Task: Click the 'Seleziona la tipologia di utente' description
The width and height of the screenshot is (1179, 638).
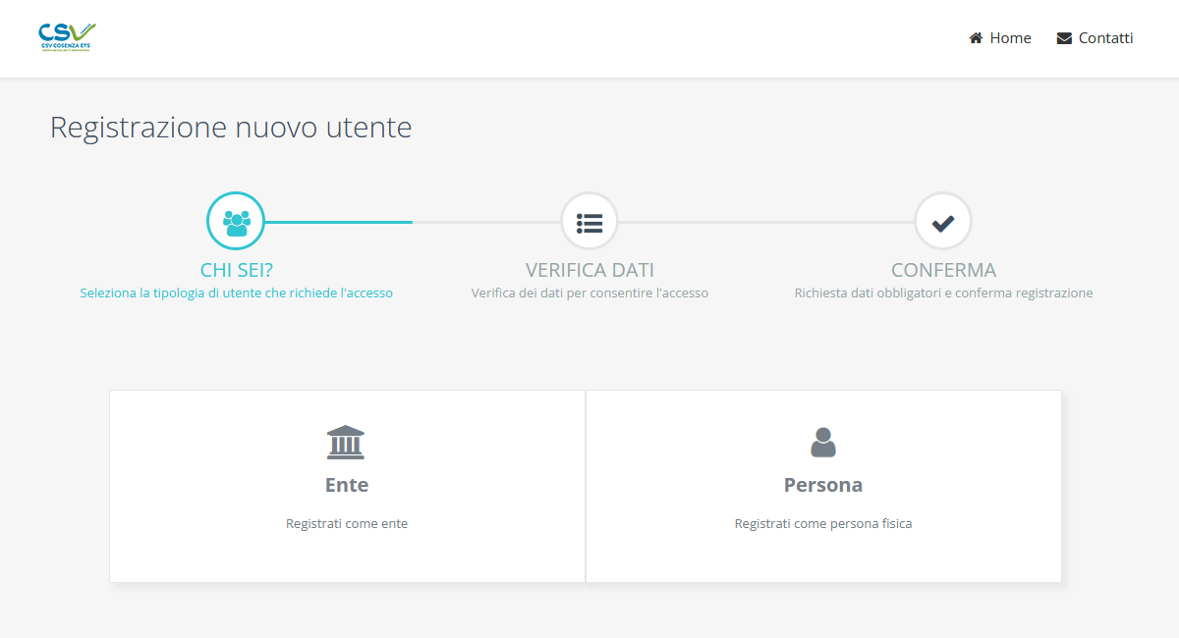Action: [236, 292]
